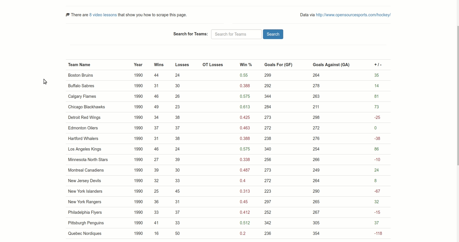The image size is (459, 242).
Task: Click Chicago Blackhawks goals against value 211
Action: point(316,107)
